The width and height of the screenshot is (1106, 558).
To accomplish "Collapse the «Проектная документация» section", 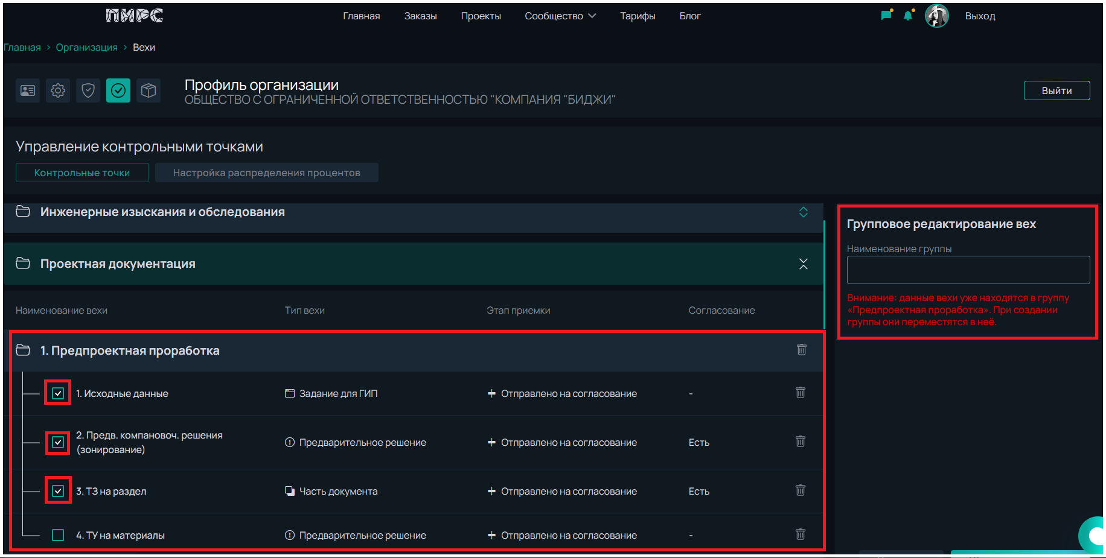I will click(x=803, y=264).
